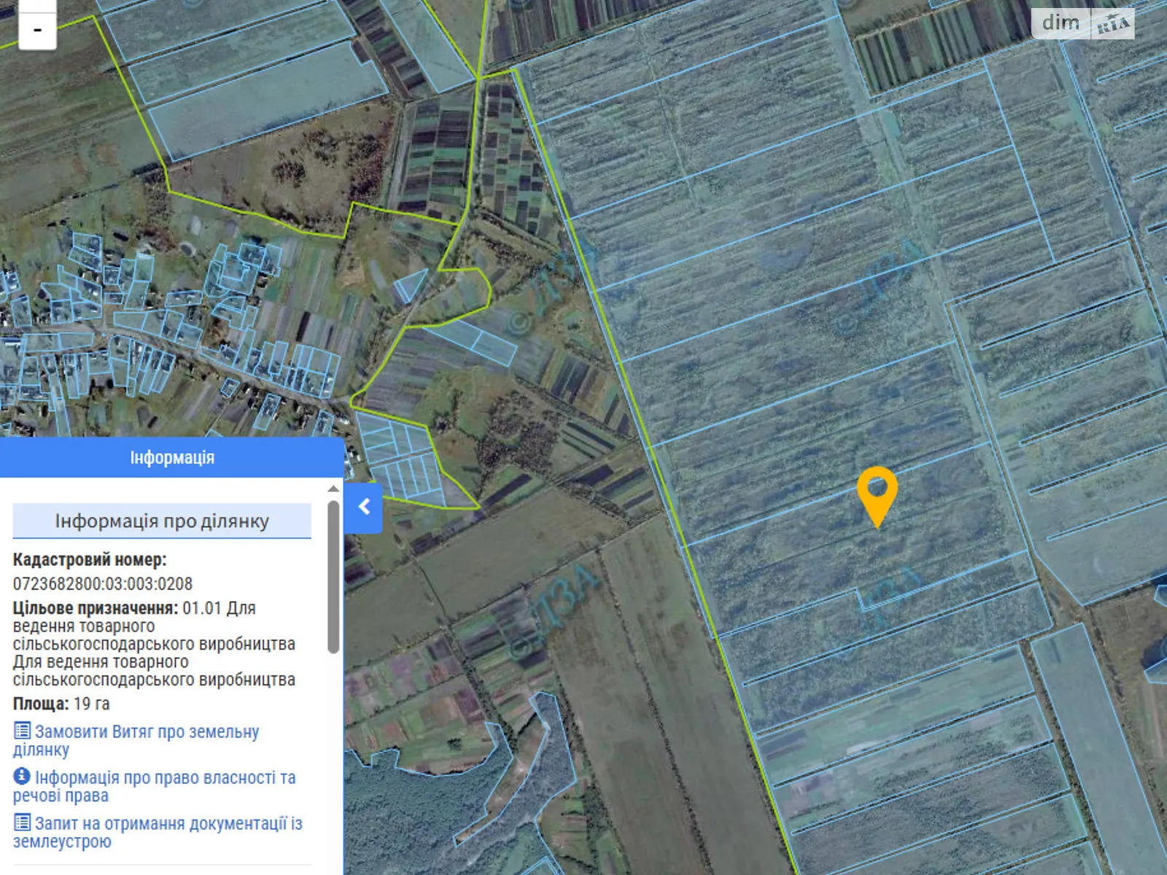The height and width of the screenshot is (875, 1167).
Task: Click info circle icon beside право власності
Action: [23, 777]
